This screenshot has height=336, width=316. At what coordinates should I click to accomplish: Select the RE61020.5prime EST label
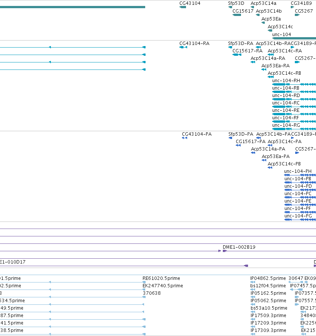pyautogui.click(x=161, y=278)
